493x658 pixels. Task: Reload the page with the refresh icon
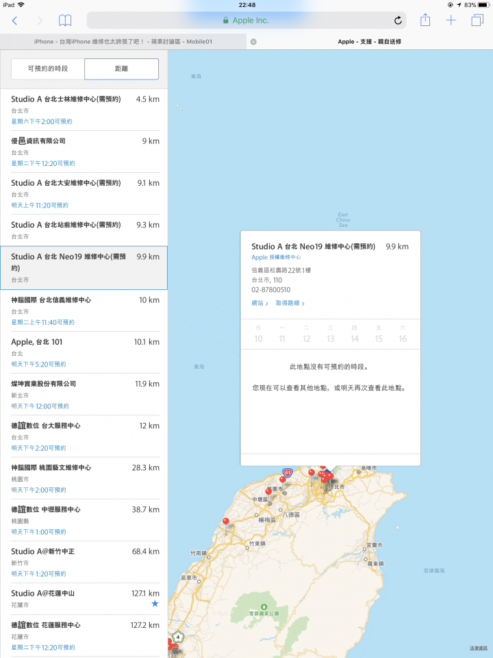pos(398,20)
